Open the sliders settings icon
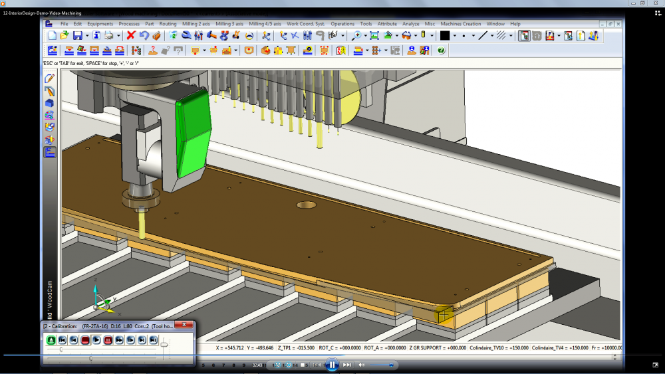The height and width of the screenshot is (374, 665). 198,36
